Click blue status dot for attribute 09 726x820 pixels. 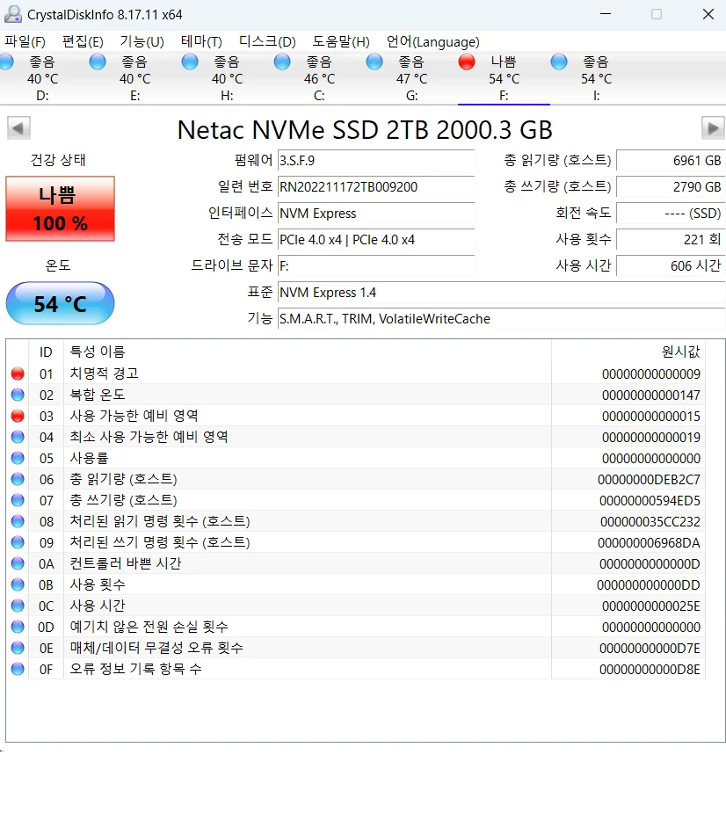coord(18,542)
